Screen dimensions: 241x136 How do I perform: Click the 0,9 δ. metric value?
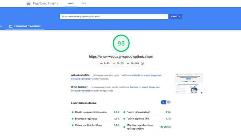coord(168,112)
